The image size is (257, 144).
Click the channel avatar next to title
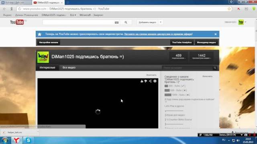(x=43, y=57)
